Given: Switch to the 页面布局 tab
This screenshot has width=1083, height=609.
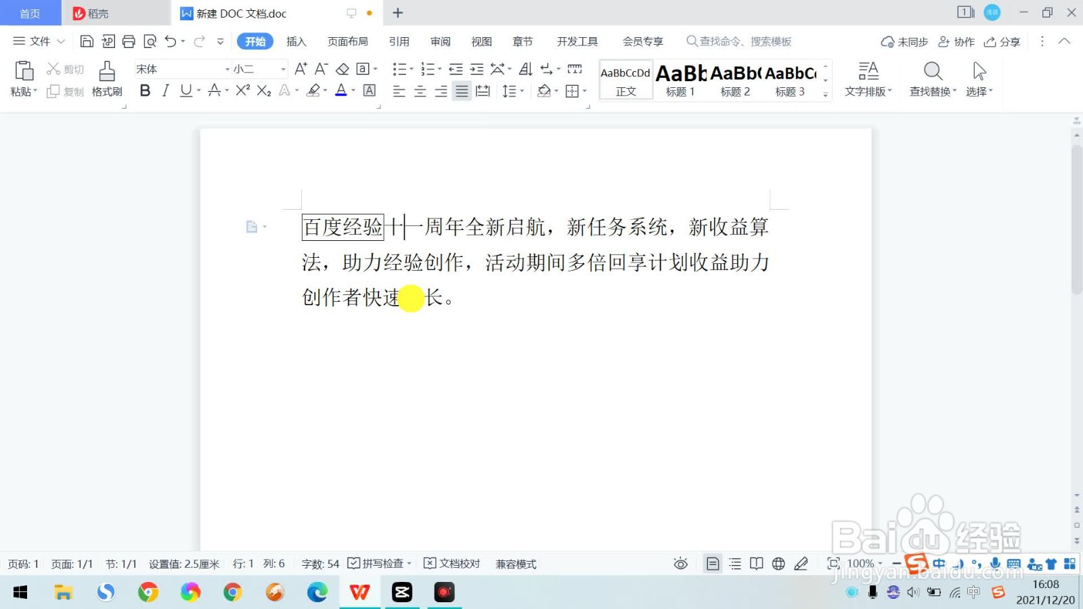Looking at the screenshot, I should tap(348, 41).
